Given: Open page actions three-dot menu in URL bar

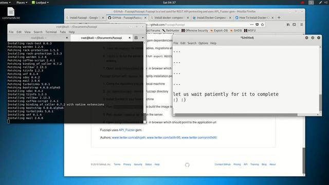Looking at the screenshot, I should tap(251, 25).
